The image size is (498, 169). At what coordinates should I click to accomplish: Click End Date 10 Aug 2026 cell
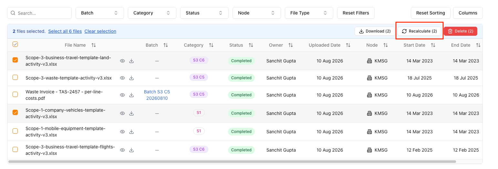466,95
